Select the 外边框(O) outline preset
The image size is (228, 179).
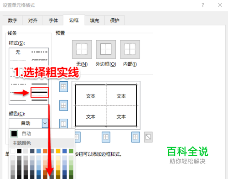tap(106, 49)
